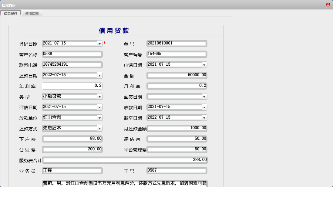The width and height of the screenshot is (333, 223).
Task: Select the 联系电话 phone number field
Action: (x=72, y=65)
